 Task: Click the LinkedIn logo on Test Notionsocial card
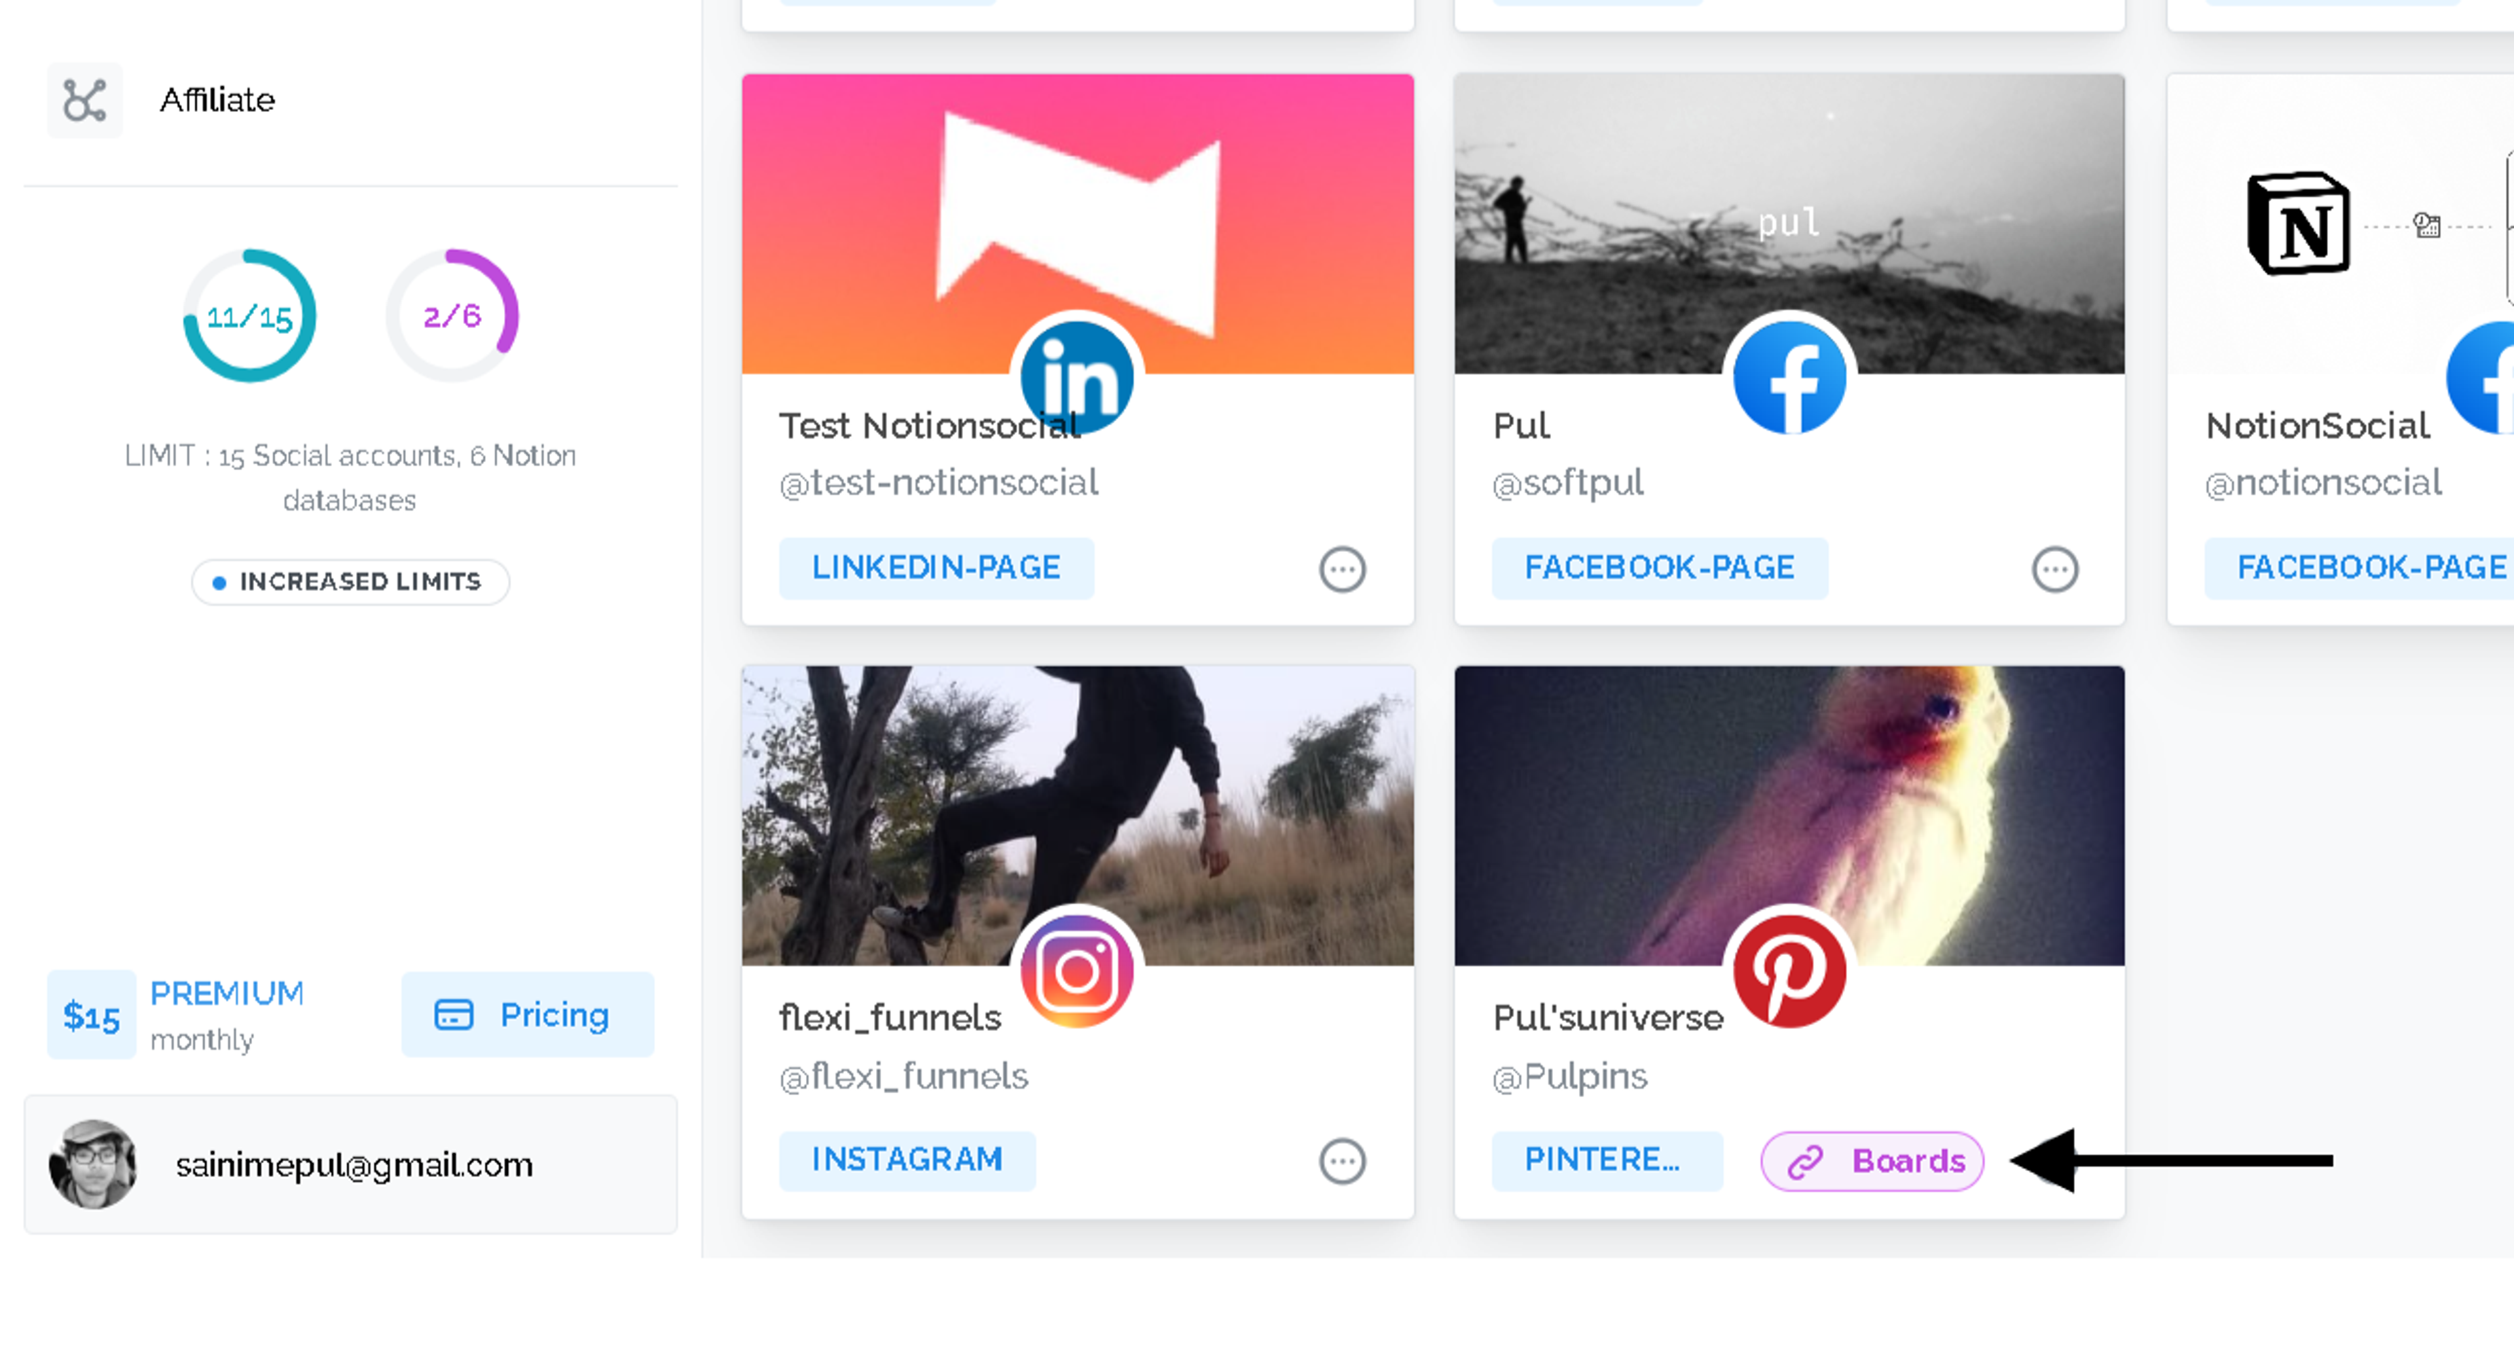1076,378
